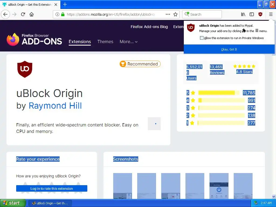The width and height of the screenshot is (276, 207).
Task: Open page actions three-dot menu
Action: [x=168, y=14]
